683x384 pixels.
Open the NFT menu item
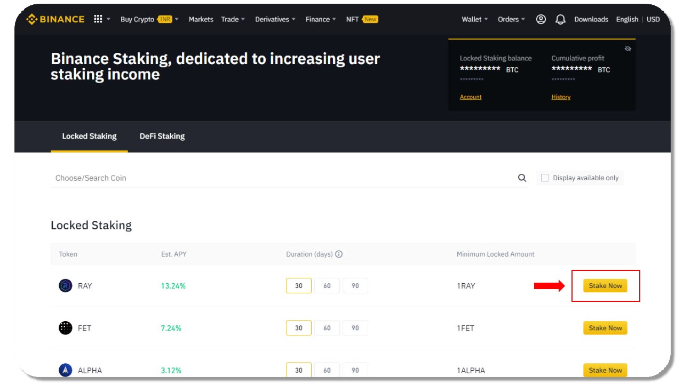(x=352, y=19)
